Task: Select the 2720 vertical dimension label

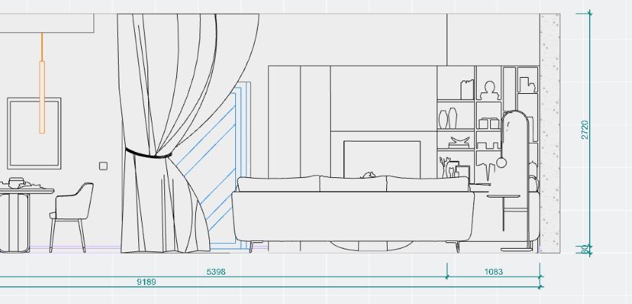Action: tap(585, 130)
